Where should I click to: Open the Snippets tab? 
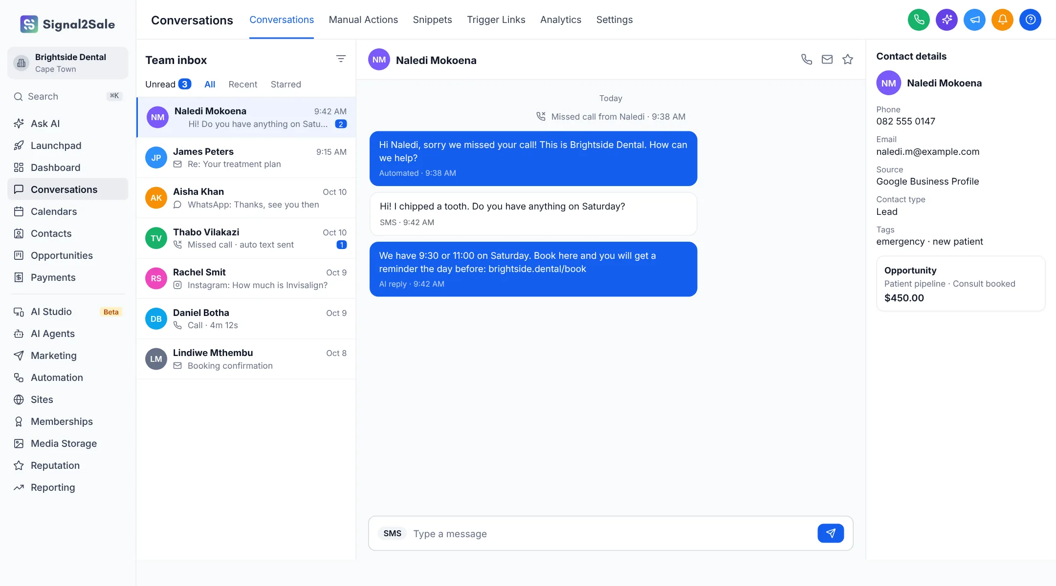[432, 20]
